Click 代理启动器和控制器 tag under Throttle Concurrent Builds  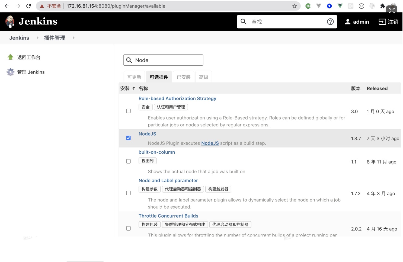[x=230, y=225]
